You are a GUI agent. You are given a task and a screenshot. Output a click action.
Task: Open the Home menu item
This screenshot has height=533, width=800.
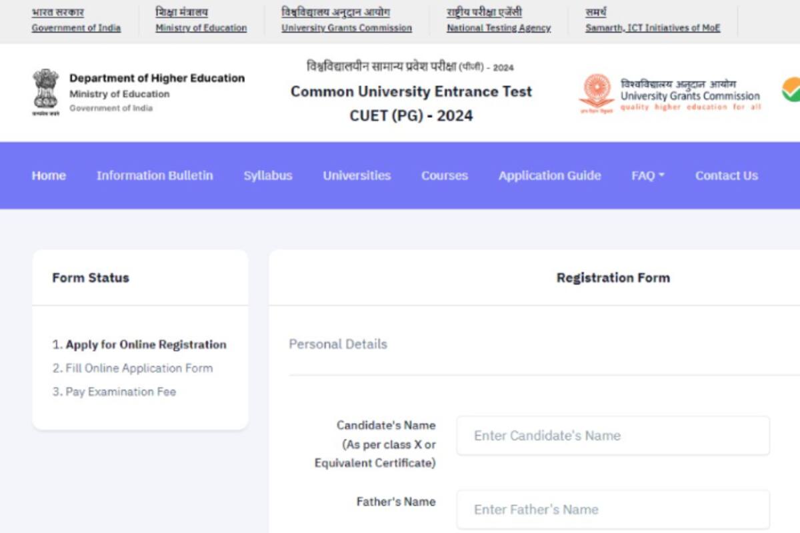tap(49, 176)
